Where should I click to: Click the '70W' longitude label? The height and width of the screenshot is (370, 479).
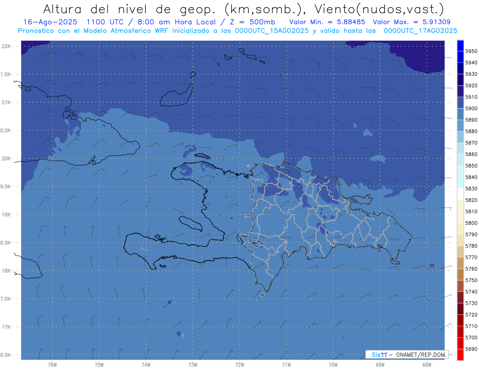[333, 364]
